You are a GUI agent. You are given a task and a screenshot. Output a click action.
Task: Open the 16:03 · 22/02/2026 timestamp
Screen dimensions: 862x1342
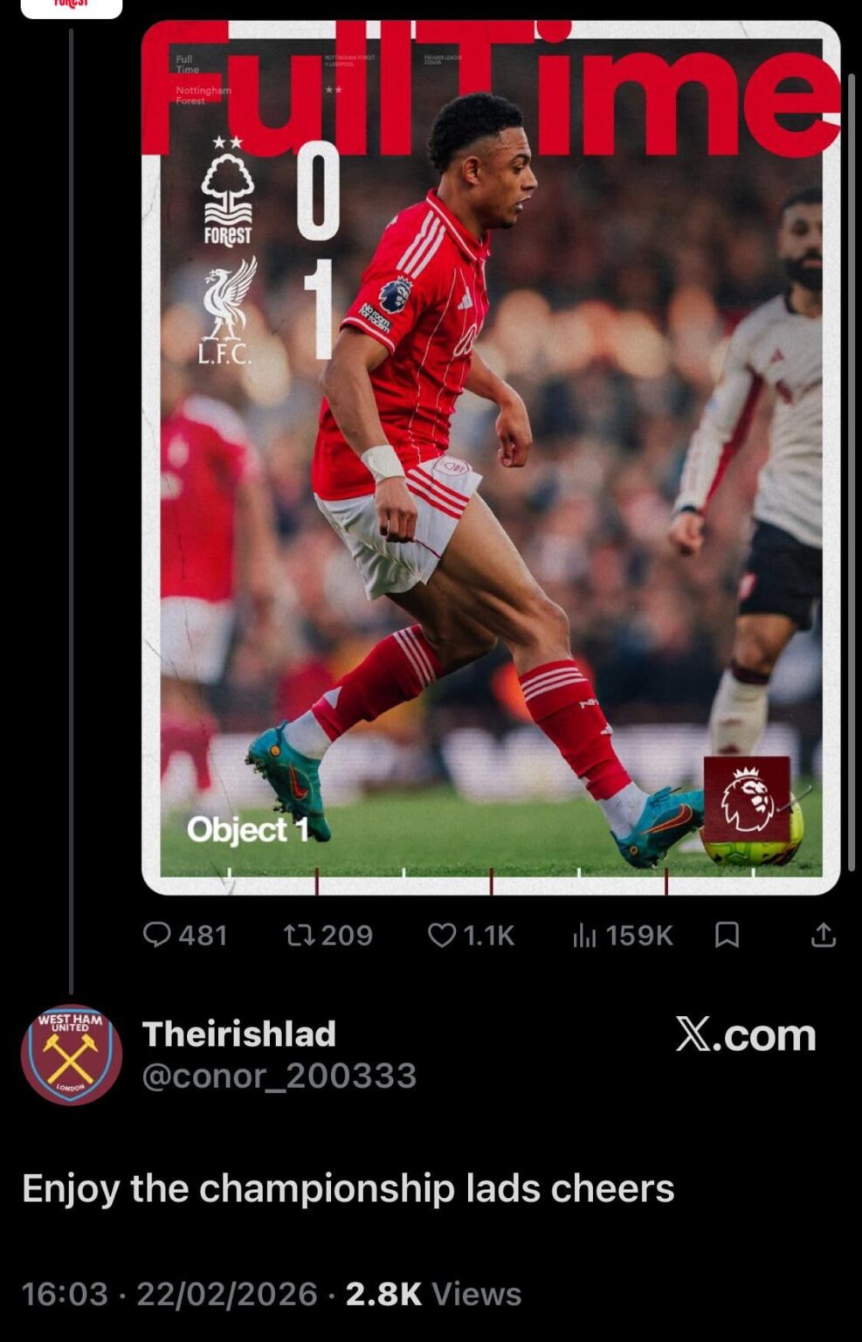(169, 1294)
